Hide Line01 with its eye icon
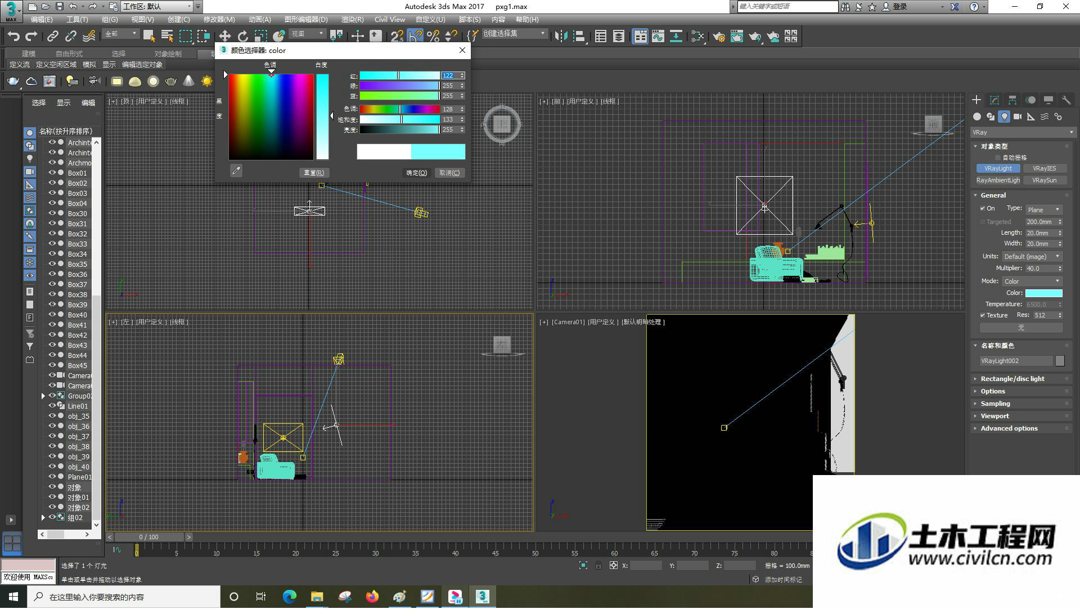 (52, 406)
